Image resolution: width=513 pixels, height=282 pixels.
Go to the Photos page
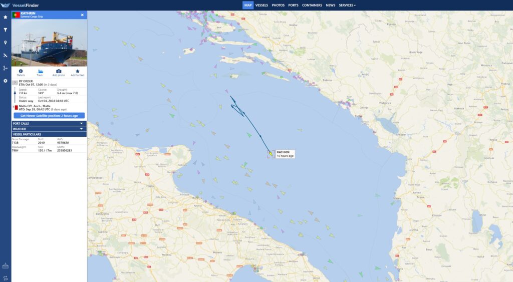278,5
